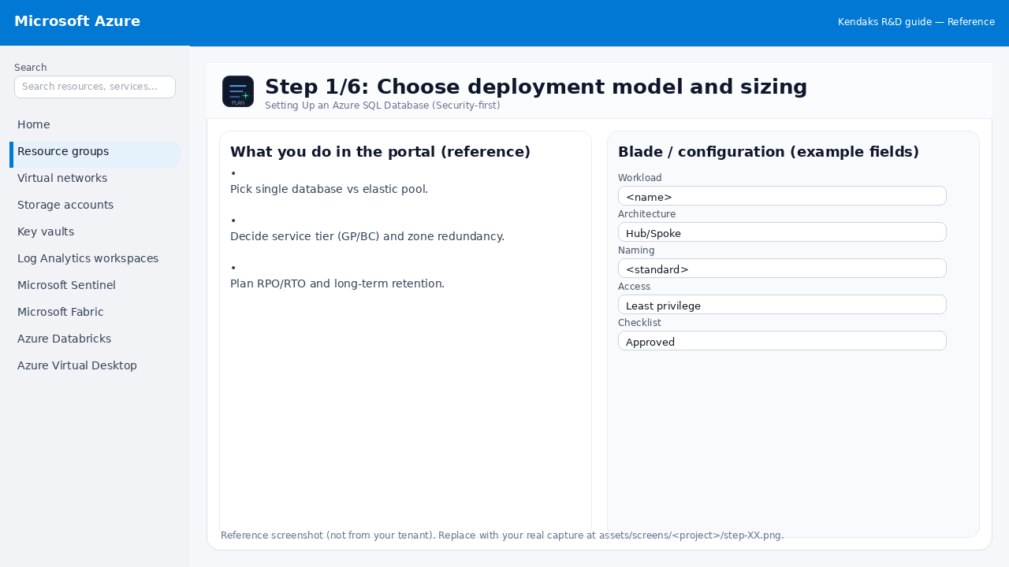
Task: Click 'Pick single database vs elastic pool.'
Action: [x=329, y=189]
